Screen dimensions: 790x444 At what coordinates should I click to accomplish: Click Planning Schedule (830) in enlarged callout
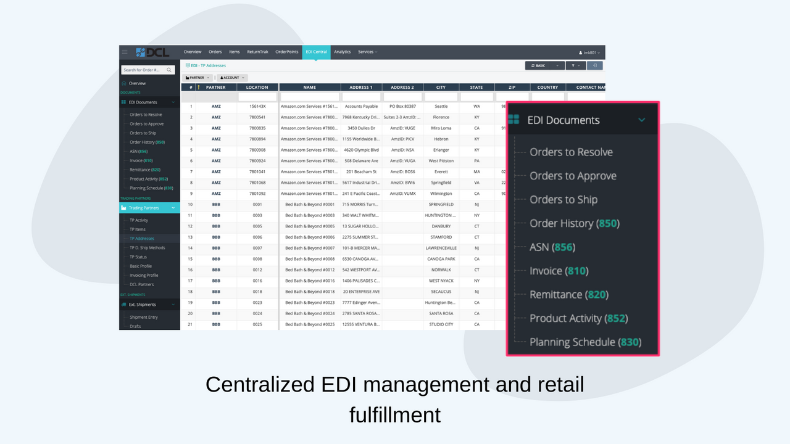pyautogui.click(x=585, y=342)
